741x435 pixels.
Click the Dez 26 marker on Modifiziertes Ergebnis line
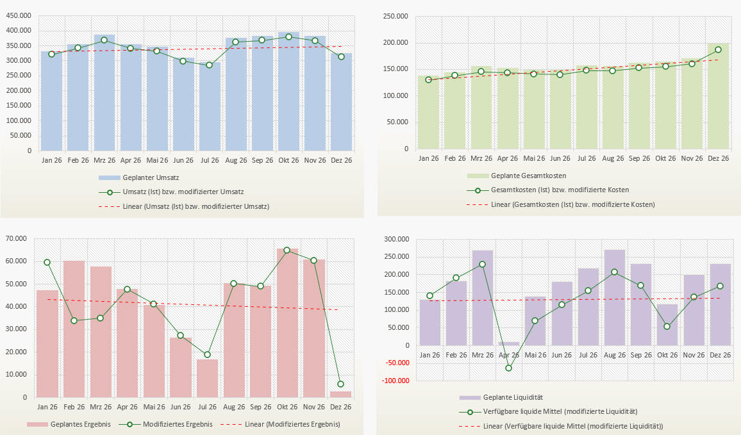point(340,384)
